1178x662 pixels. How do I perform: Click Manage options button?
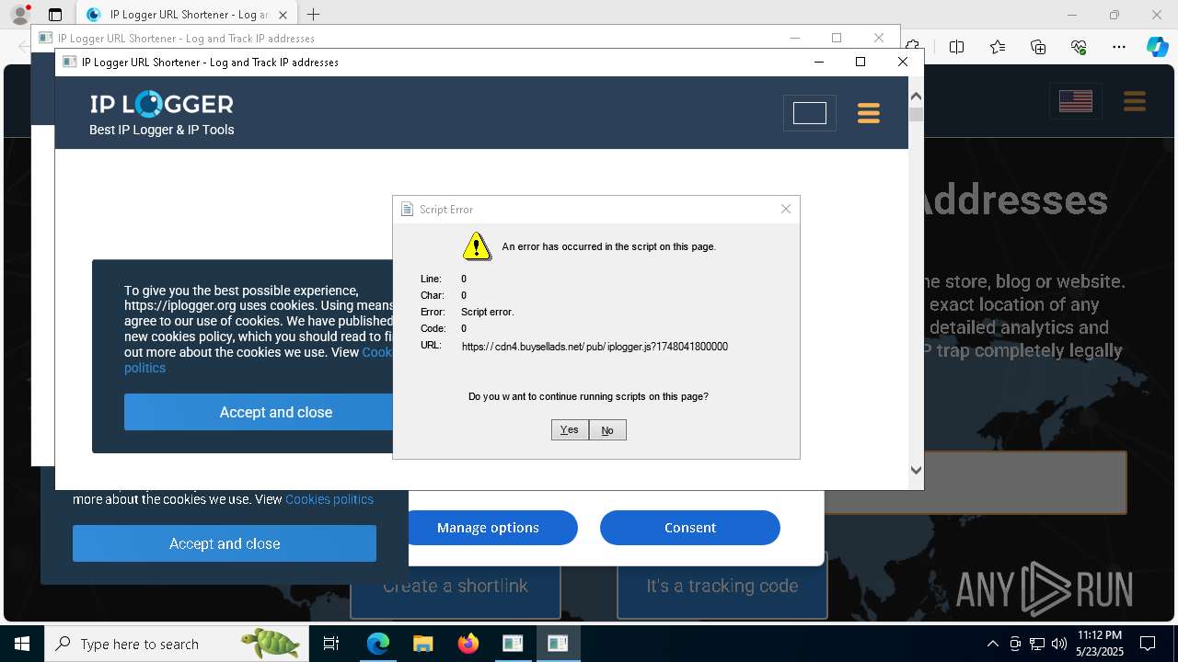click(x=489, y=528)
